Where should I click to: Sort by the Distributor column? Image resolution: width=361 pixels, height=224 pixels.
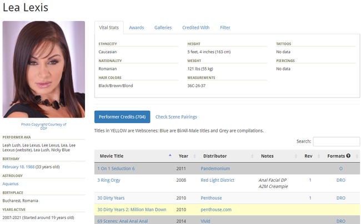(227, 156)
